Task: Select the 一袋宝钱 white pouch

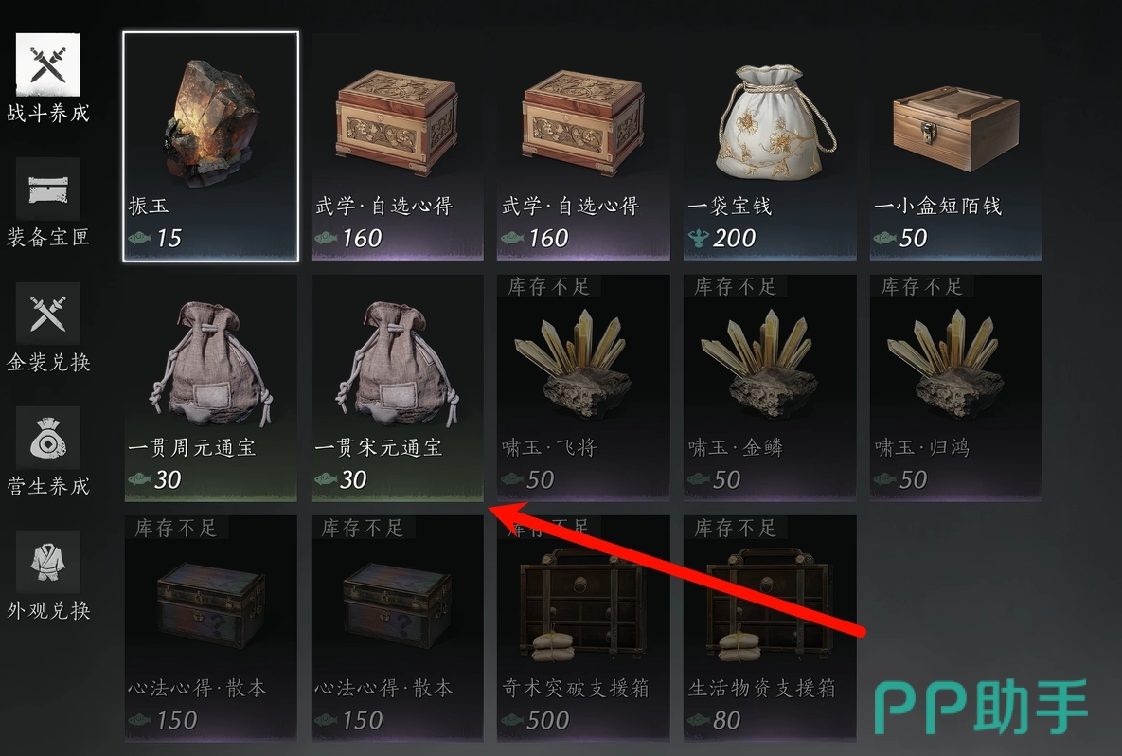Action: tap(769, 147)
